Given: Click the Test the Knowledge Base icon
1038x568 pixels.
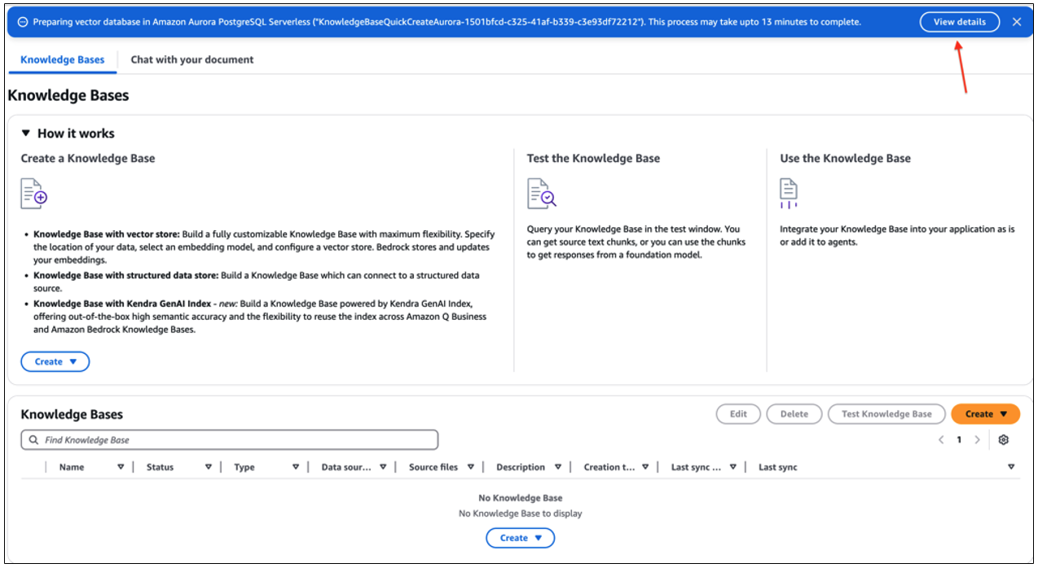Looking at the screenshot, I should pyautogui.click(x=542, y=194).
